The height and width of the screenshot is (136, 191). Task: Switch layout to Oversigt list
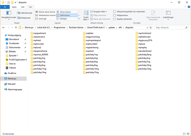[41, 19]
